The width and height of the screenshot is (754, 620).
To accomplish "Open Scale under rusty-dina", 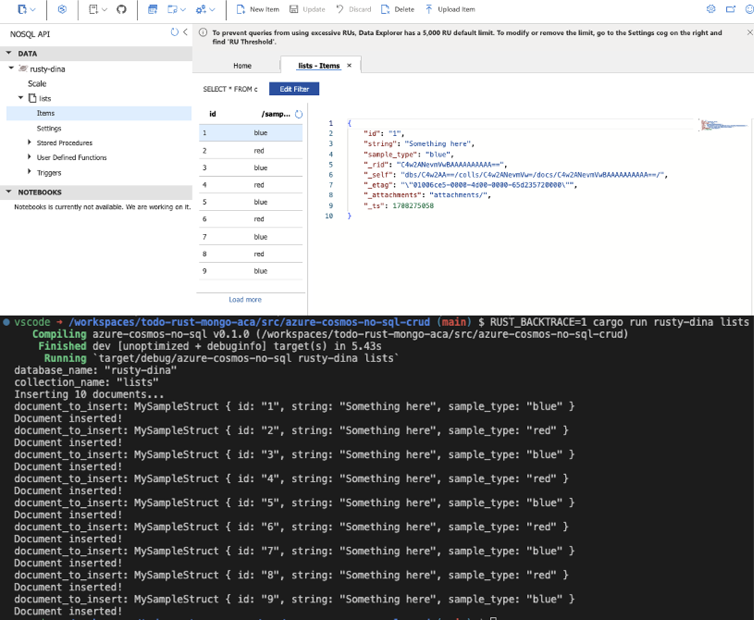I will [37, 83].
